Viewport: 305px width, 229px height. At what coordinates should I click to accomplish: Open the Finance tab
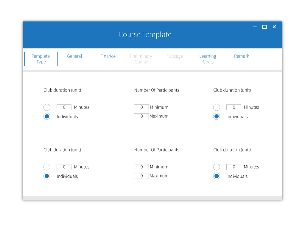pyautogui.click(x=108, y=56)
